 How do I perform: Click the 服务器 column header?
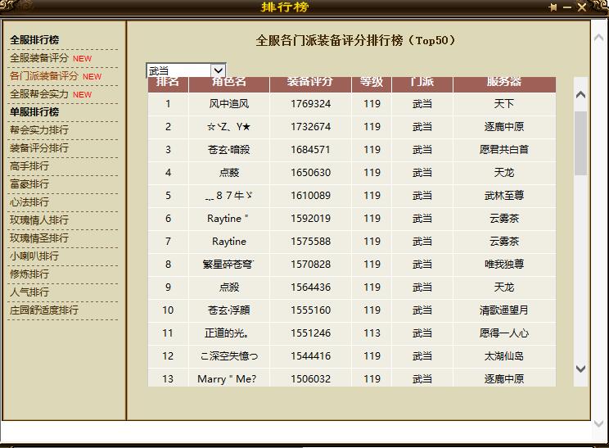tap(504, 83)
